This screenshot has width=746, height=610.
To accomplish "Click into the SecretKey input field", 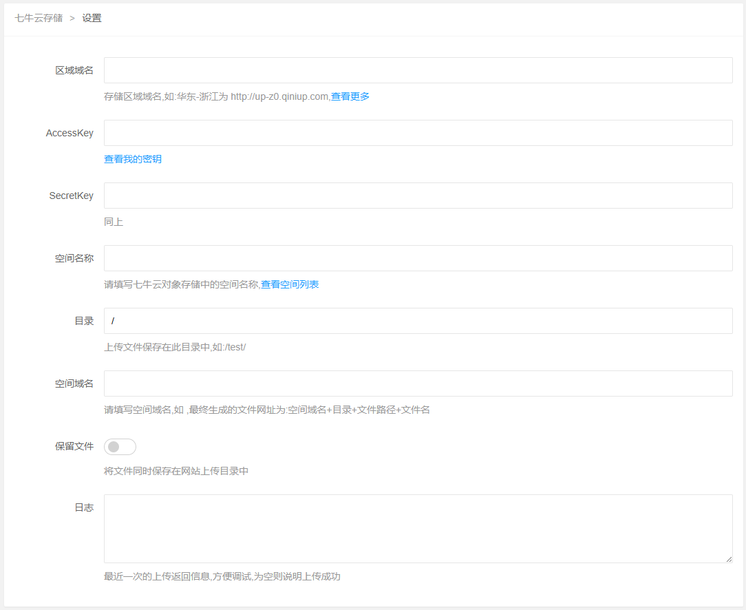I will click(x=418, y=196).
